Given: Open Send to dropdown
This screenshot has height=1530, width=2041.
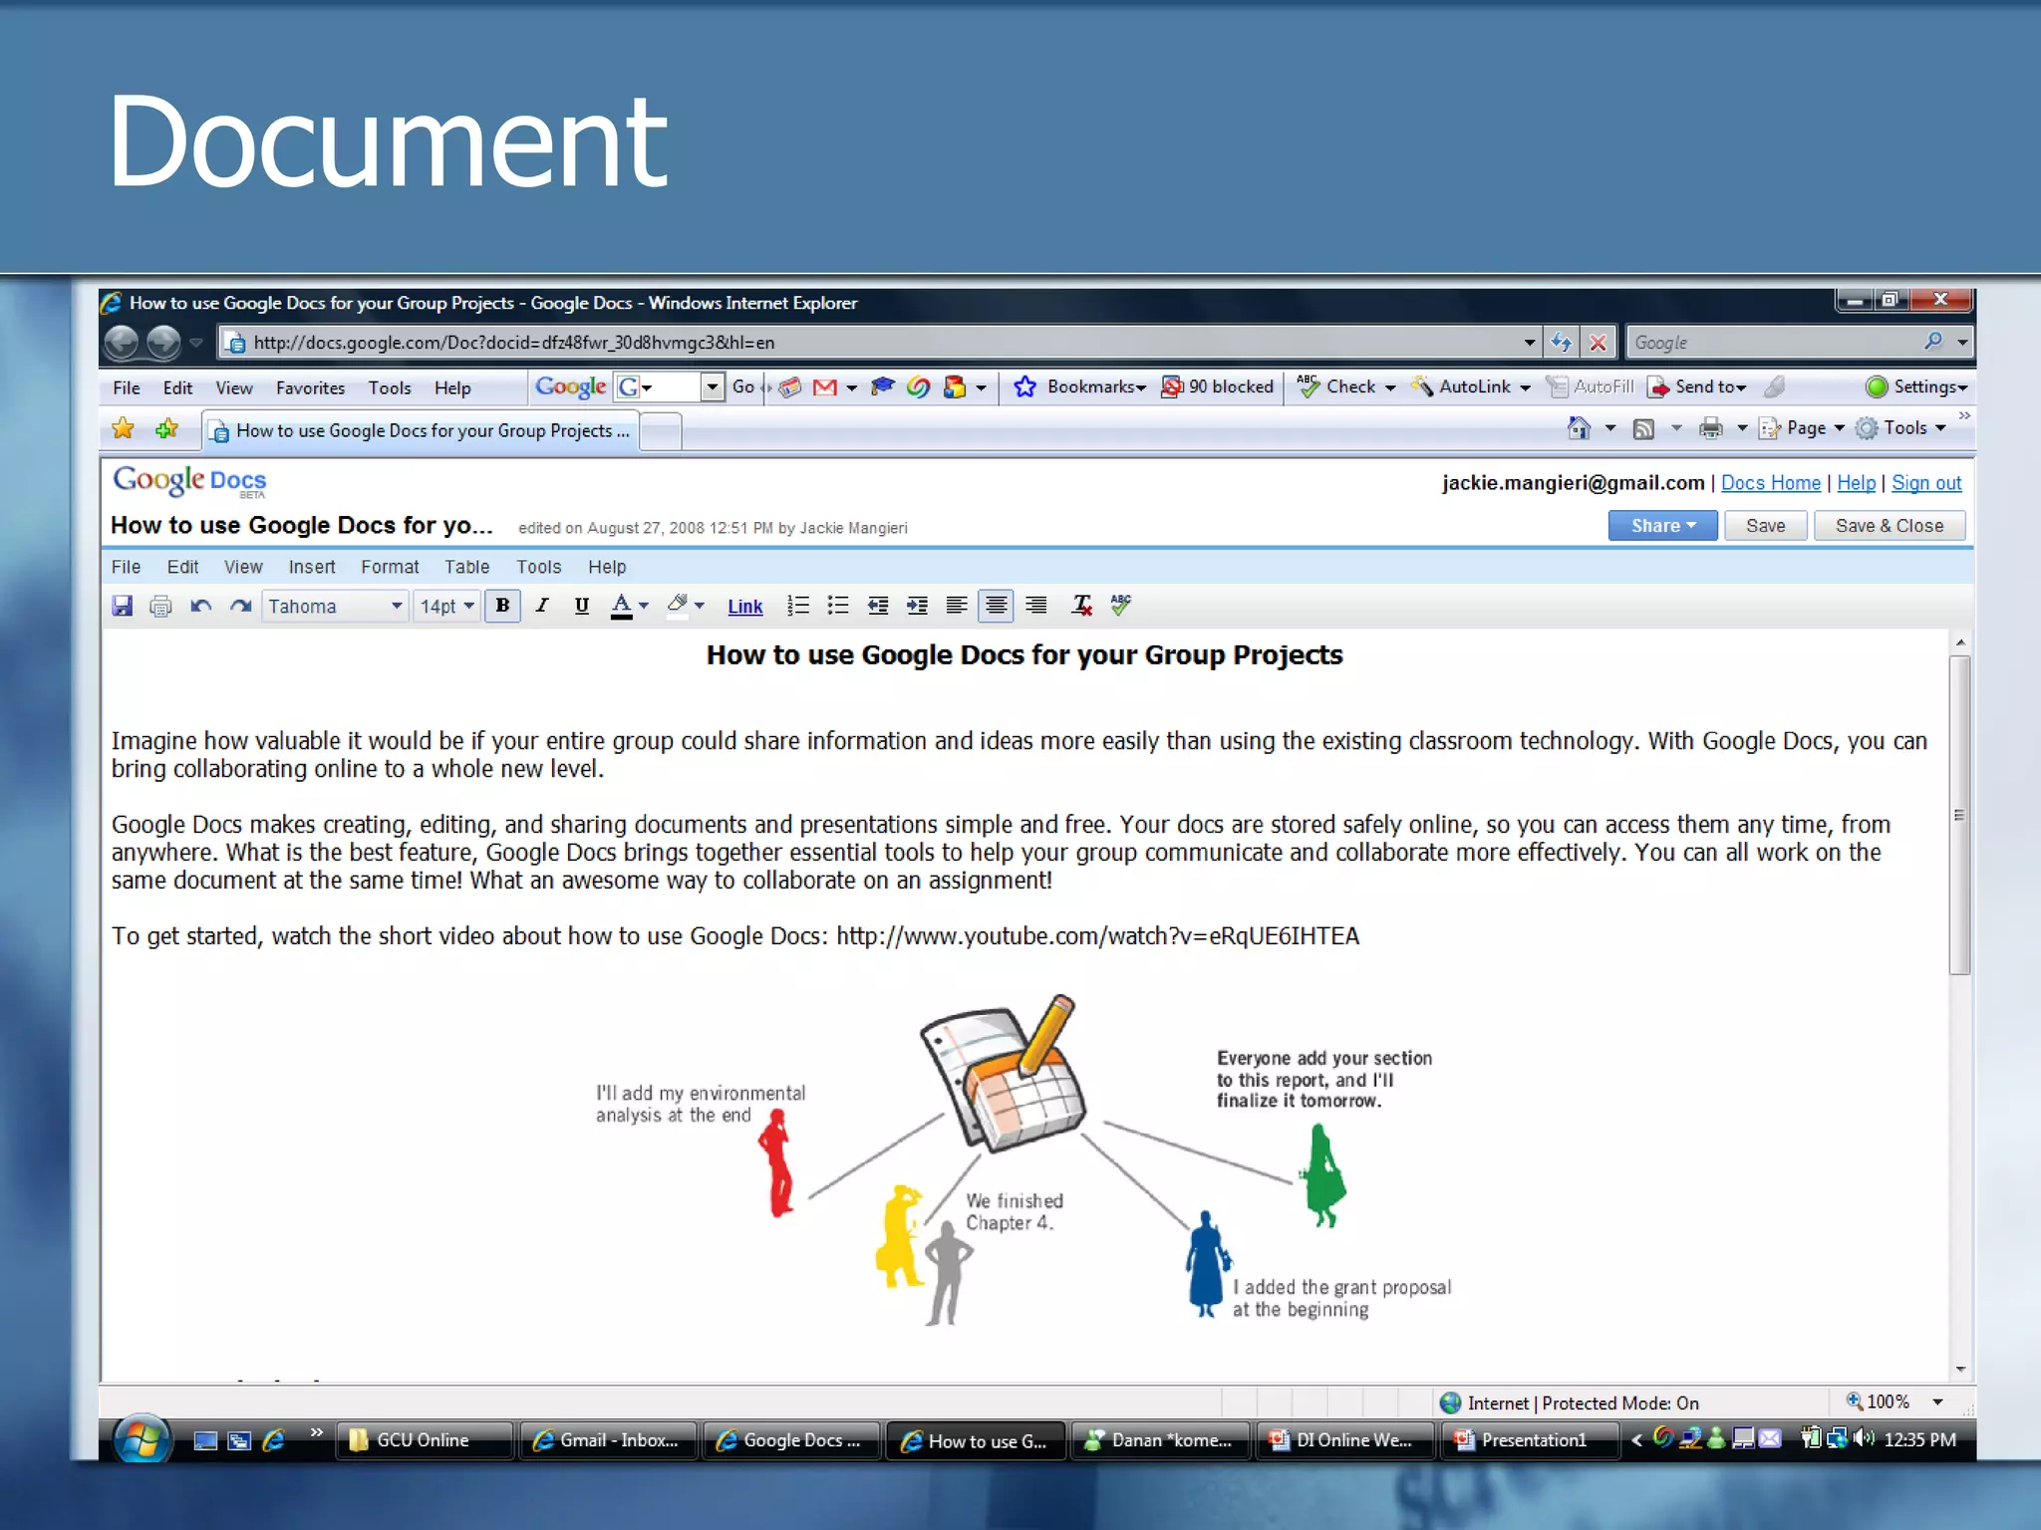Looking at the screenshot, I should click(1696, 386).
